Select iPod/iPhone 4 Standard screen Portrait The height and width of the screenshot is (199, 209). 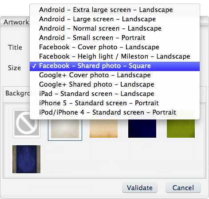click(x=114, y=112)
